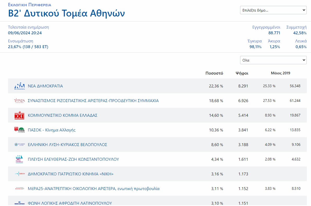Viewport: 311px width, 206px height.
Task: Click the 'Β2' Δυτικού Τομέα Αθηνών' heading
Action: (x=66, y=13)
